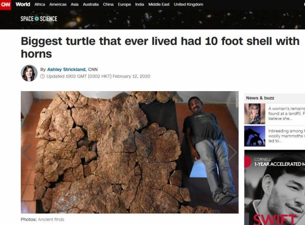Click the News & buzz heading
This screenshot has width=305, height=225.
tap(260, 98)
